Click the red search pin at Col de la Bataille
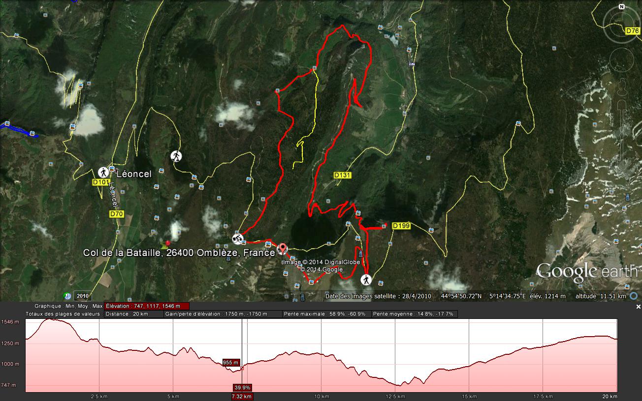The height and width of the screenshot is (401, 642). click(x=282, y=249)
